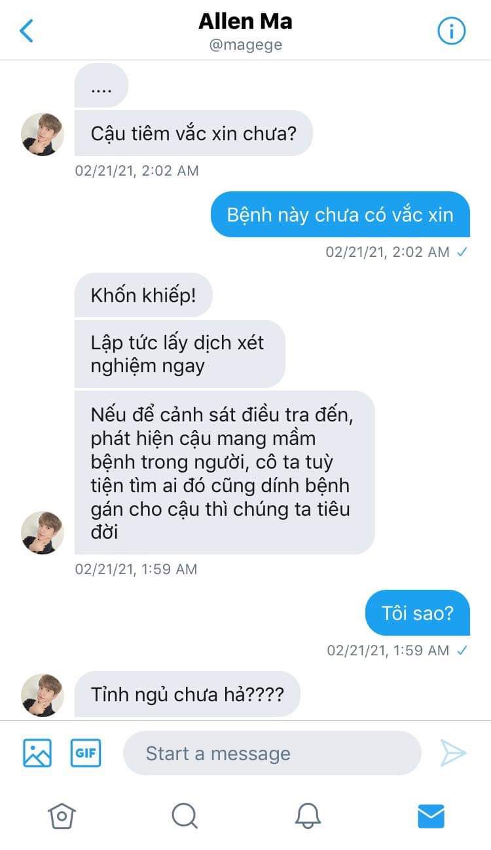
Task: Tap the Cậu tiêm vắc xin chưa? bubble
Action: coord(194,133)
